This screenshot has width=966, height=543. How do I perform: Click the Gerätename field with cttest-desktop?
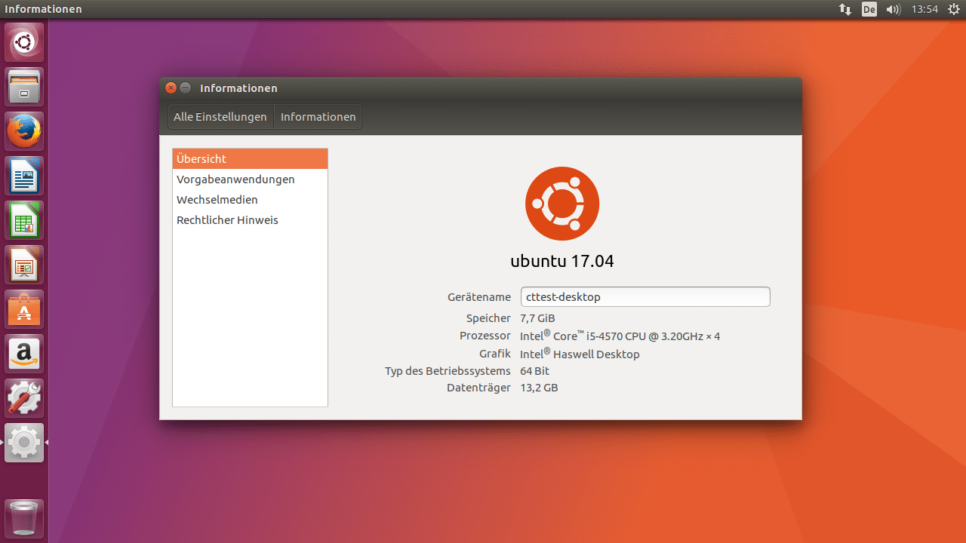tap(645, 296)
